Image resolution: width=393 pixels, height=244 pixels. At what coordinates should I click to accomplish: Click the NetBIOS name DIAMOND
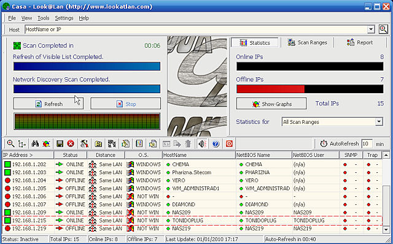(257, 205)
